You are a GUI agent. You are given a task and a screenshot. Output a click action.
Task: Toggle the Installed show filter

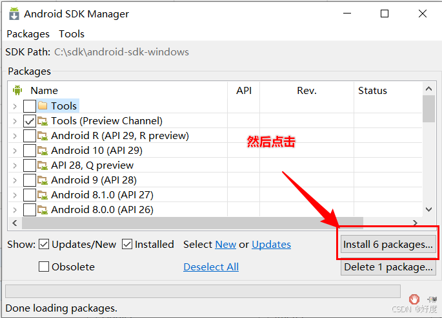click(127, 245)
